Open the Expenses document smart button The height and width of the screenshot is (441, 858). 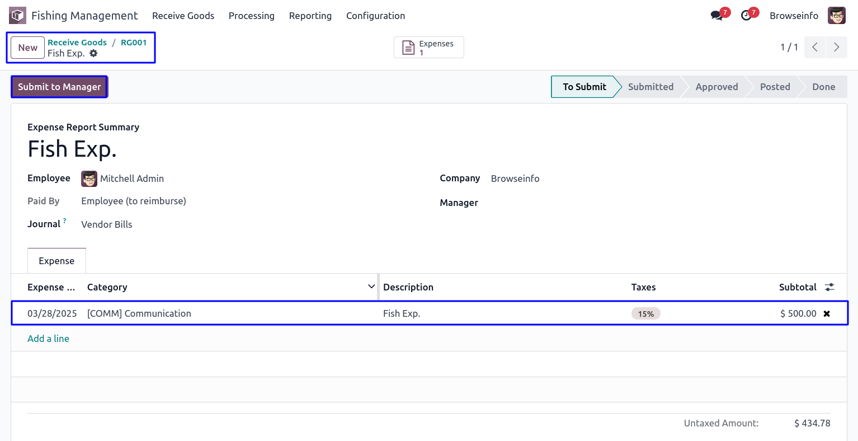[429, 48]
